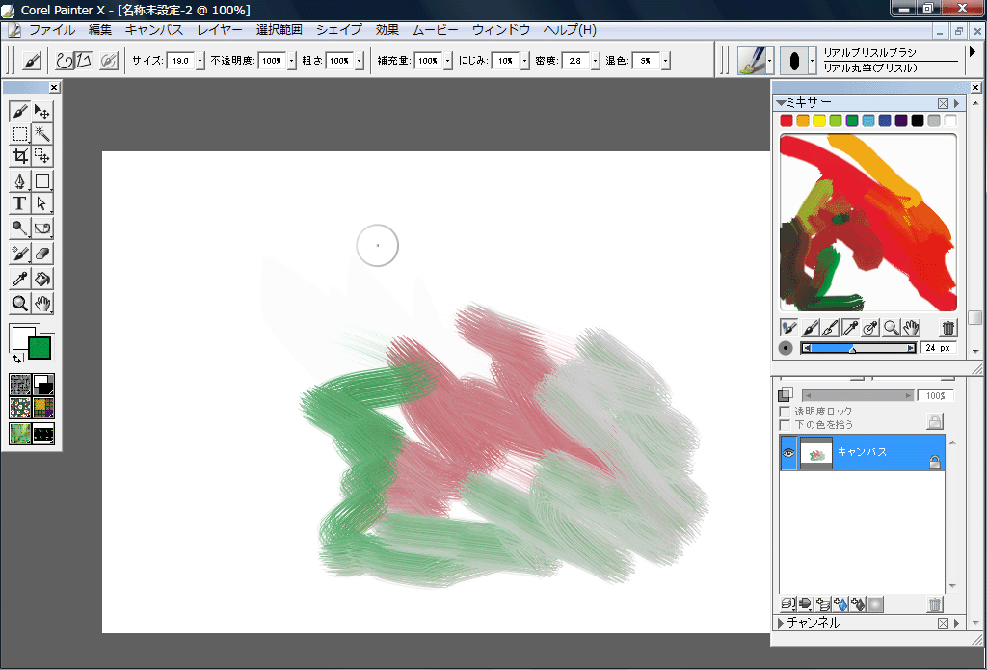Select the Selection Adjuster tool
The image size is (987, 670).
(42, 155)
